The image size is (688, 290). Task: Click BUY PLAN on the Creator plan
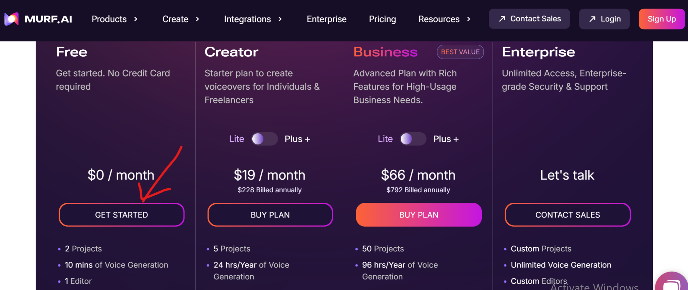pyautogui.click(x=270, y=215)
